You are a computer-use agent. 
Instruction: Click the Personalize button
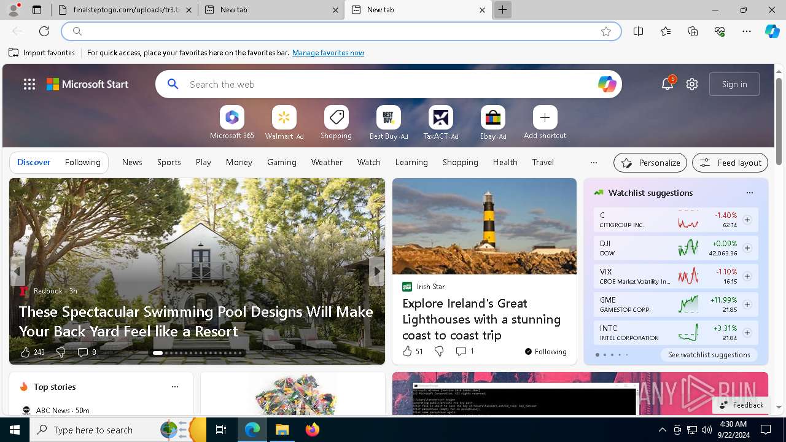[650, 163]
